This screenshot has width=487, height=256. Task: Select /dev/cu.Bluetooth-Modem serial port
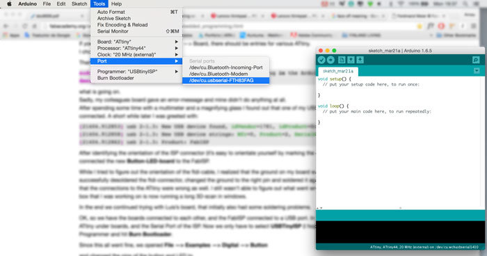(x=226, y=74)
